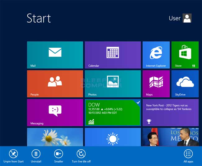Click the User account picture
Viewport: 202px width, 166px height.
click(187, 18)
